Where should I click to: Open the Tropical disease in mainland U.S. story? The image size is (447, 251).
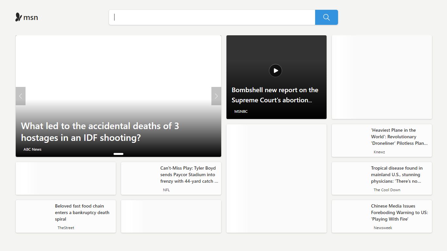click(x=397, y=175)
